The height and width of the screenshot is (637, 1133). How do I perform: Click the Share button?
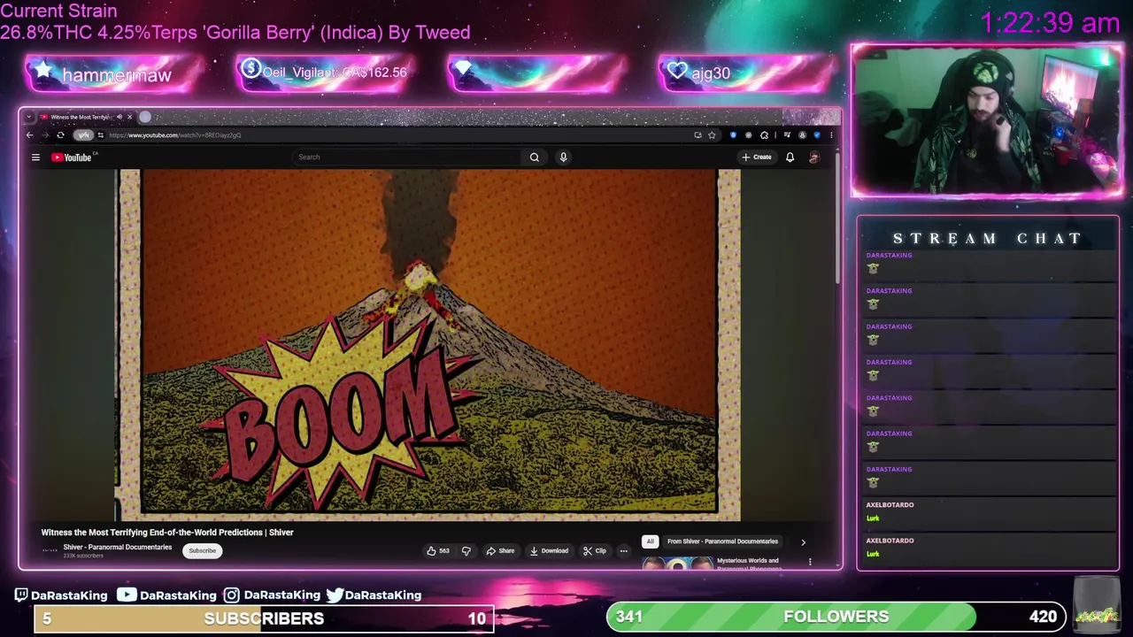pos(500,550)
